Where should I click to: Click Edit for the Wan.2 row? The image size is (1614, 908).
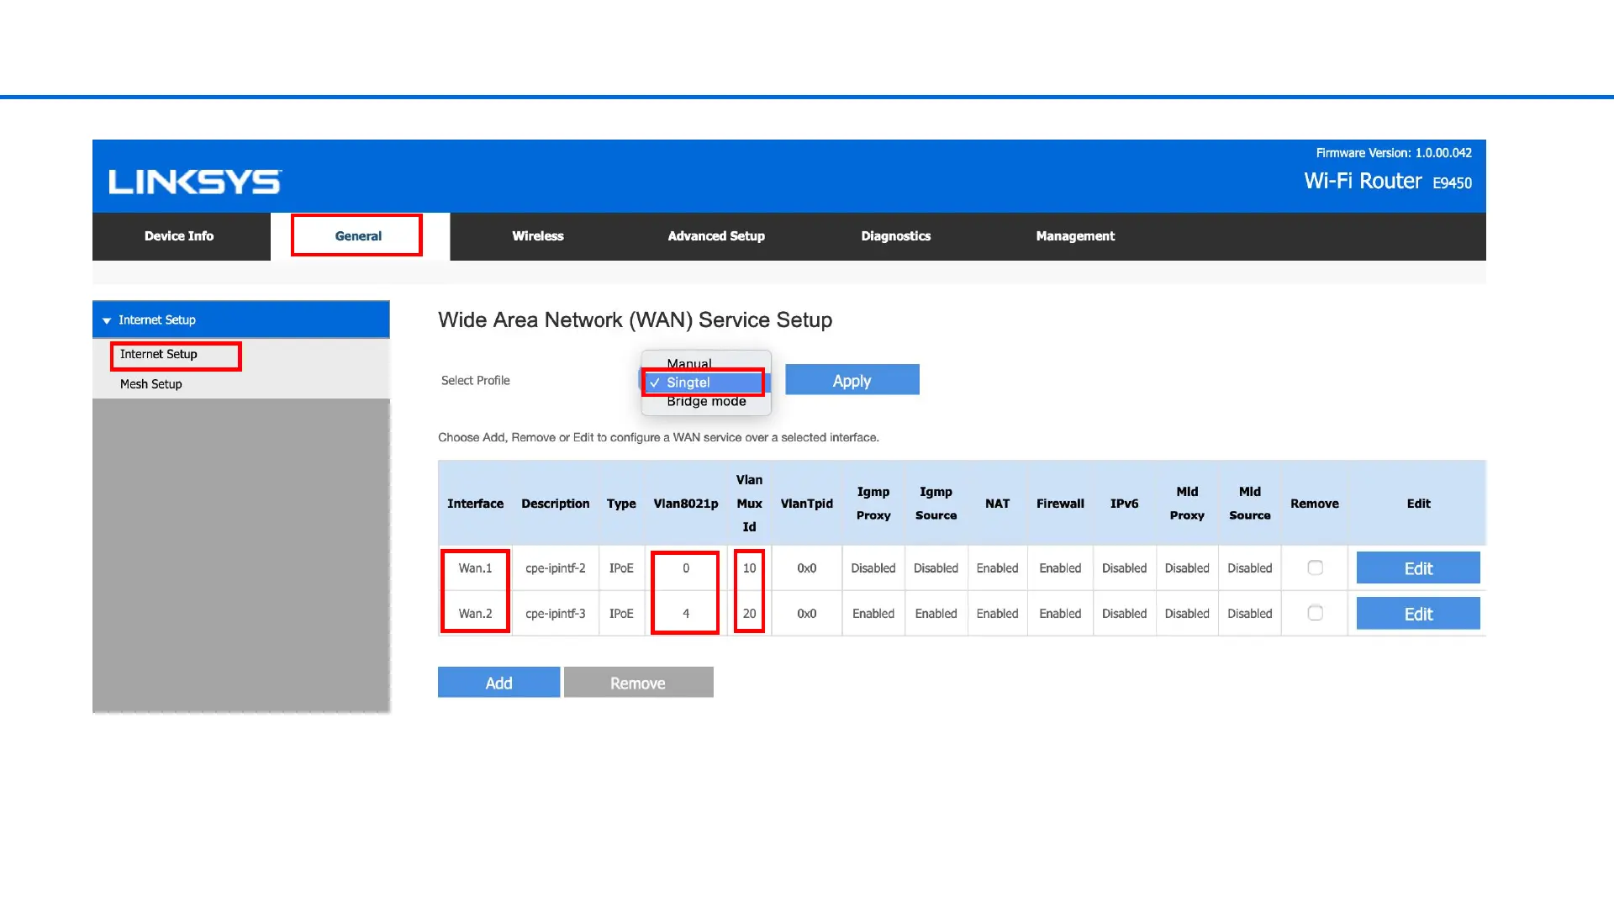pyautogui.click(x=1418, y=614)
